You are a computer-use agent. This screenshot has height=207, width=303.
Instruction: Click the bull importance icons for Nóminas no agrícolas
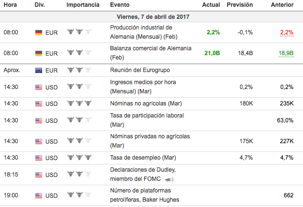click(78, 103)
